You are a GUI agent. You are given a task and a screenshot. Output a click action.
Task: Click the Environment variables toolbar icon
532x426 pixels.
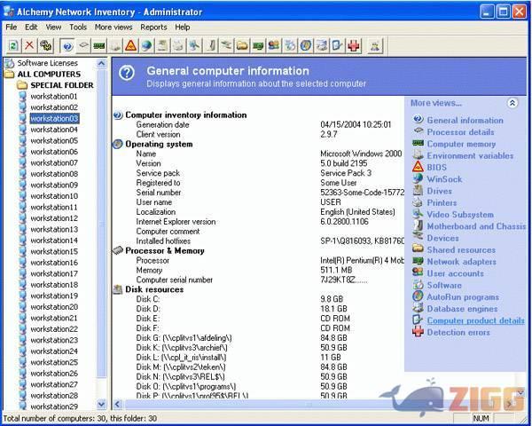(115, 45)
